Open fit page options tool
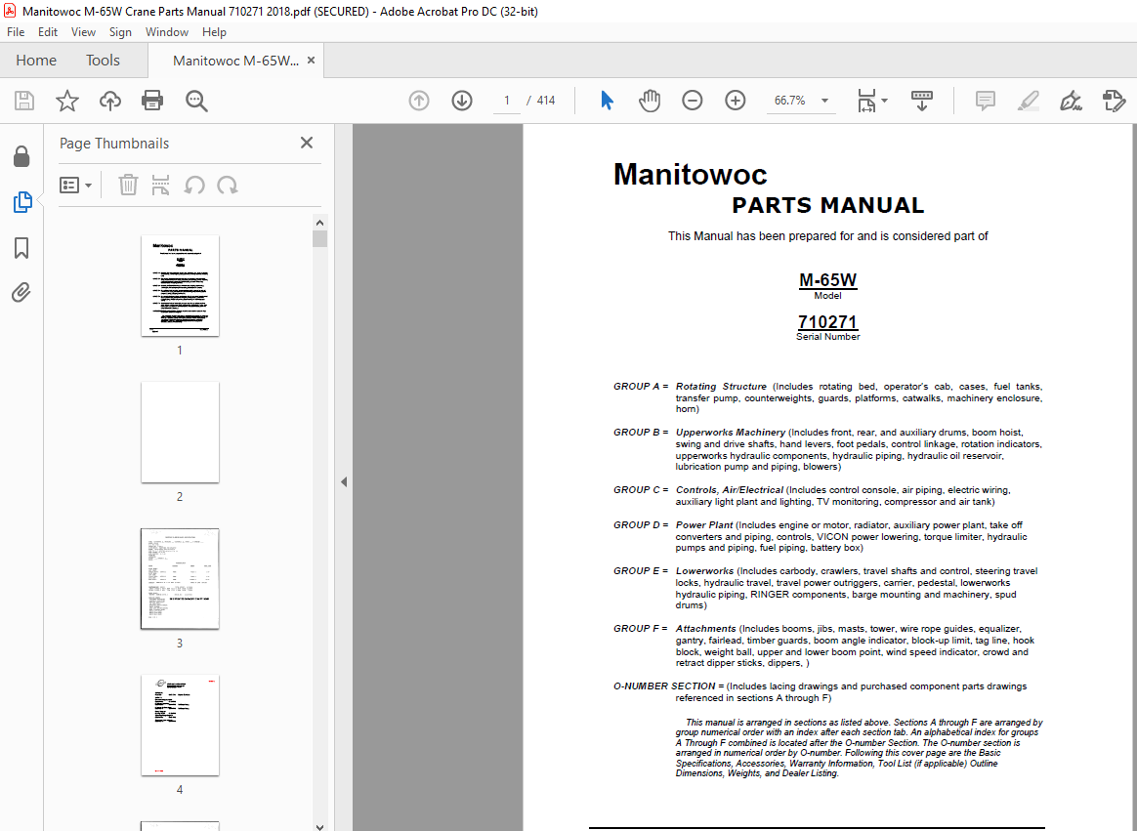Image resolution: width=1137 pixels, height=831 pixels. click(x=871, y=100)
